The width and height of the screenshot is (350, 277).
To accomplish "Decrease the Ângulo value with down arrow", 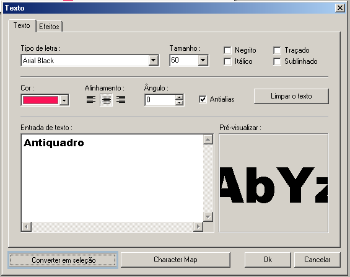I will (179, 102).
